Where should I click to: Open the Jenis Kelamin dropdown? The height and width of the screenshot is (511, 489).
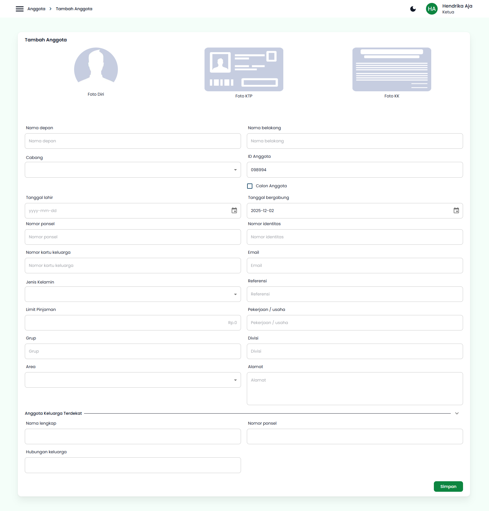tap(133, 294)
